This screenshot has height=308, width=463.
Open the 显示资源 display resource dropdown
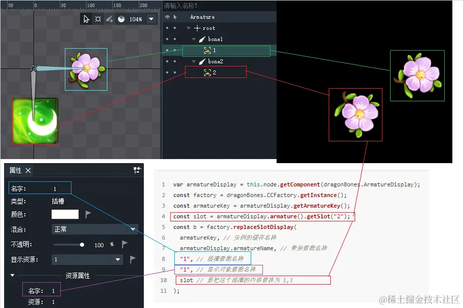click(x=87, y=259)
